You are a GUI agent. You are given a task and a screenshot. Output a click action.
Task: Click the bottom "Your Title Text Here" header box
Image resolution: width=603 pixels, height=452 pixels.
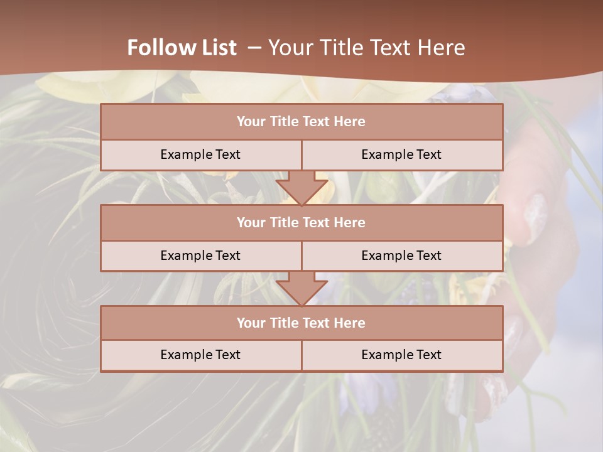[x=301, y=323]
